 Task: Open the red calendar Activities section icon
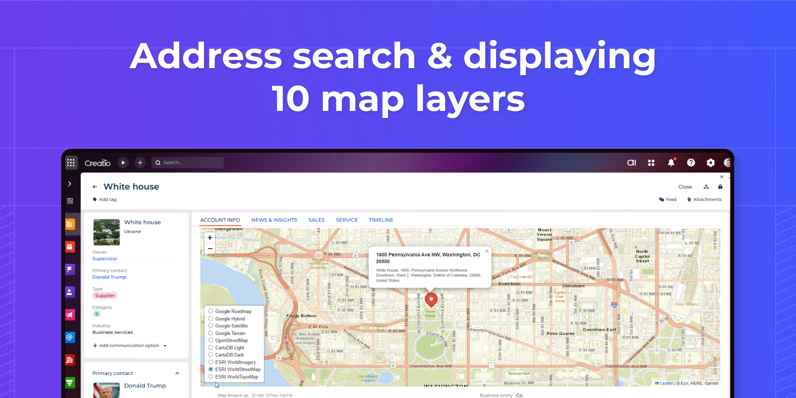[x=70, y=247]
